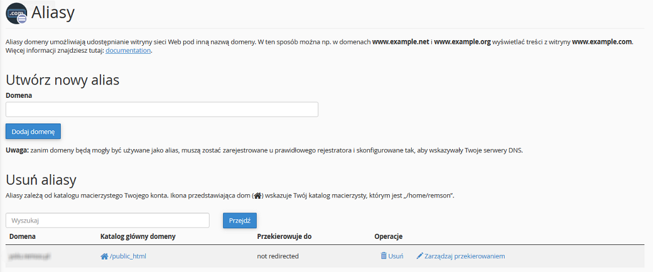Viewport: 653px width, 272px height.
Task: Click the home icon in the description text
Action: point(258,196)
